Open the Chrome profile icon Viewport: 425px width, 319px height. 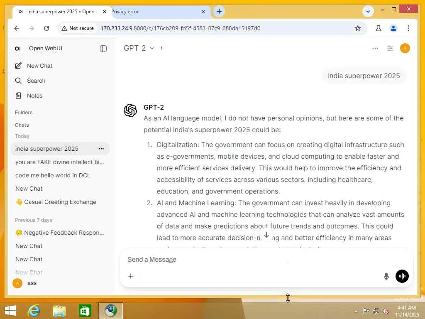393,28
